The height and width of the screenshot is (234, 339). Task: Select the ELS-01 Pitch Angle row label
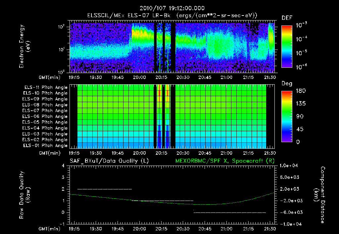point(45,145)
